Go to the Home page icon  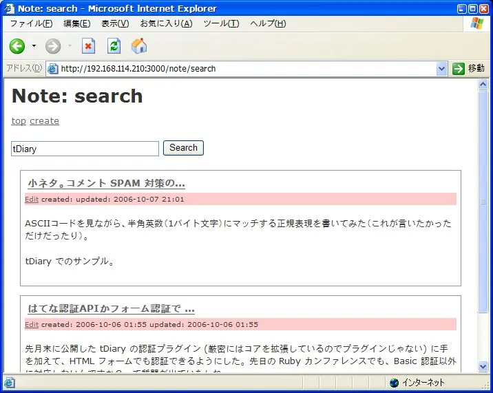[139, 46]
